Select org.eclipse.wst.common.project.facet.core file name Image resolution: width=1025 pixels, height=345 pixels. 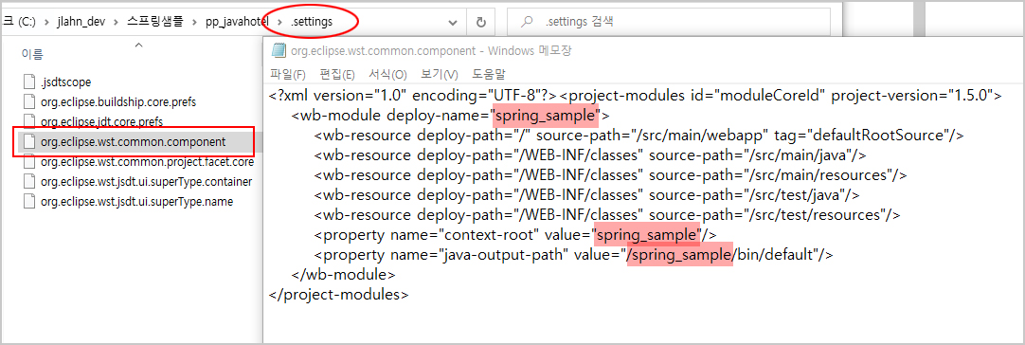point(147,161)
